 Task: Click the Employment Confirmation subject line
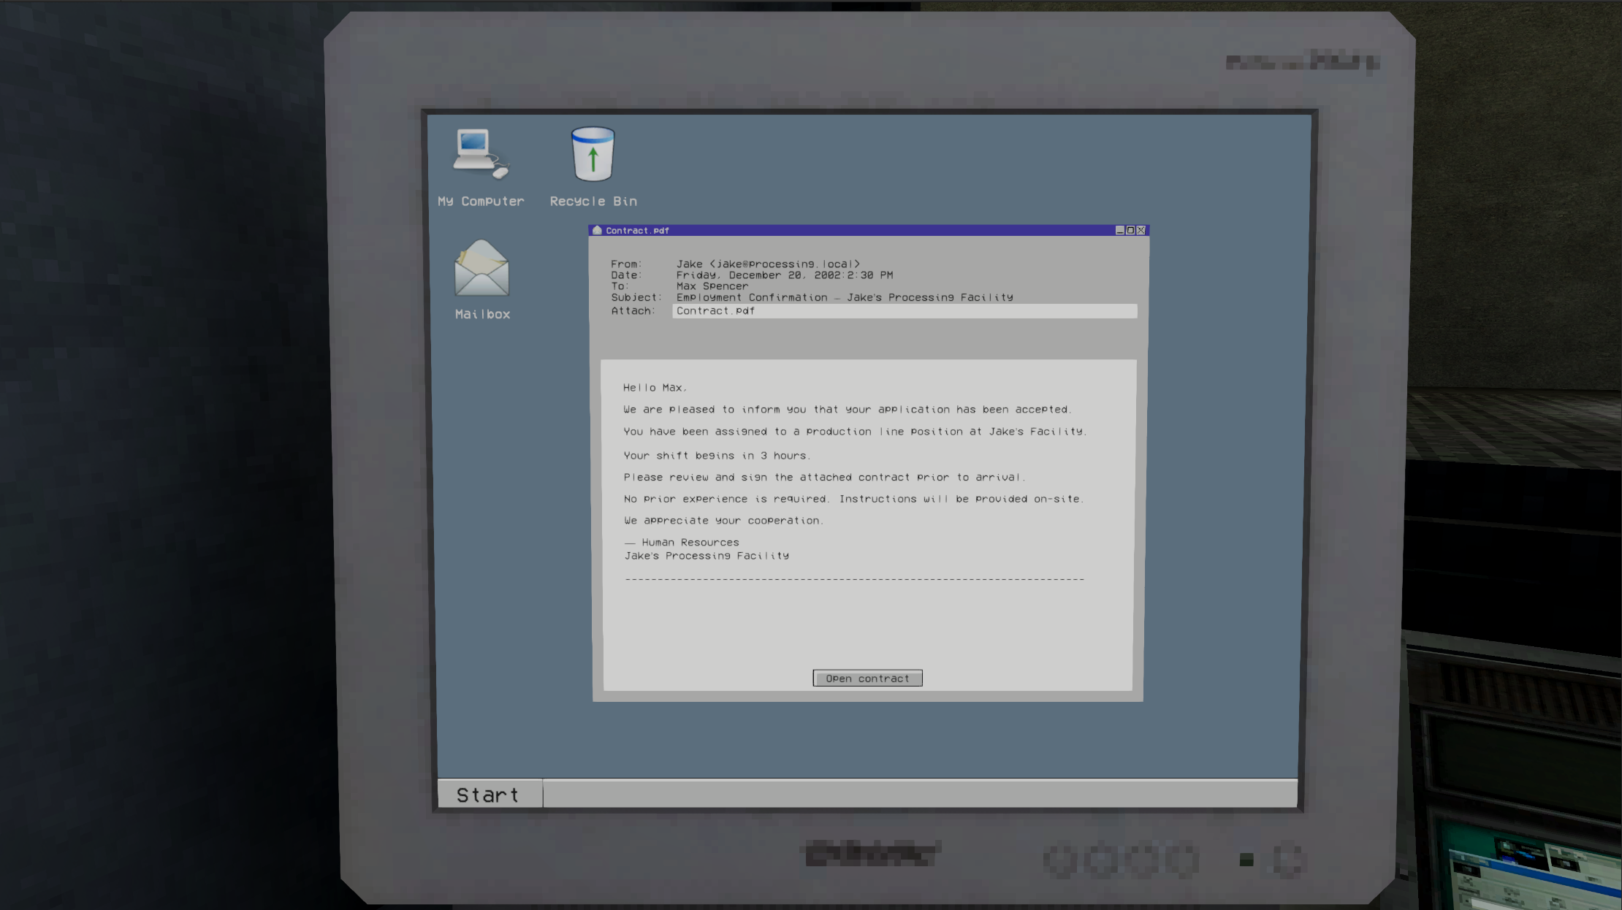844,297
